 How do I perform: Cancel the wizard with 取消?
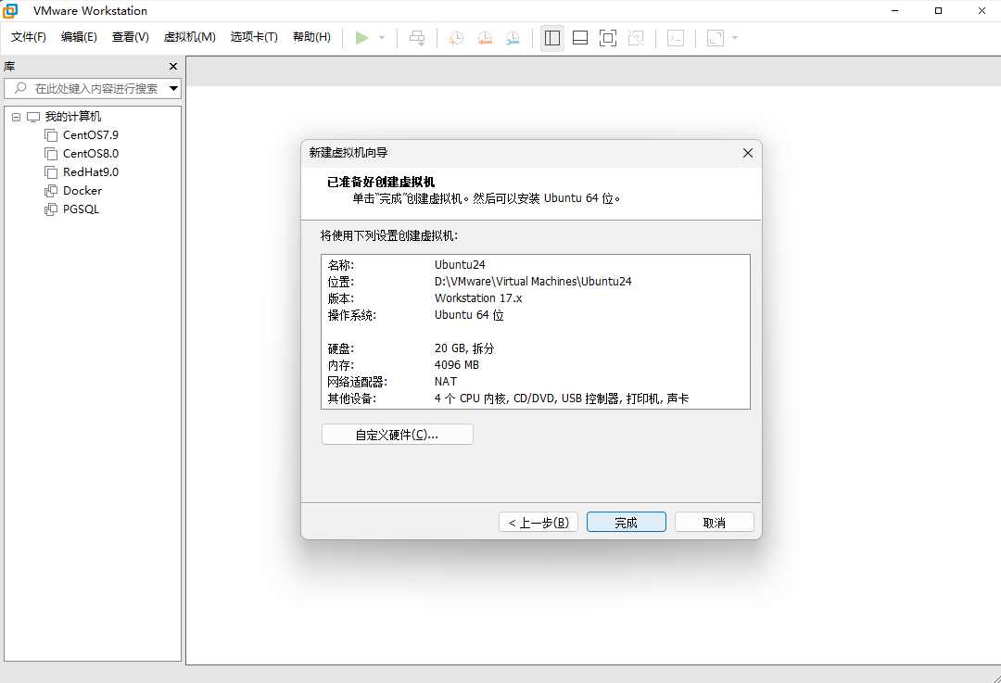[x=715, y=522]
